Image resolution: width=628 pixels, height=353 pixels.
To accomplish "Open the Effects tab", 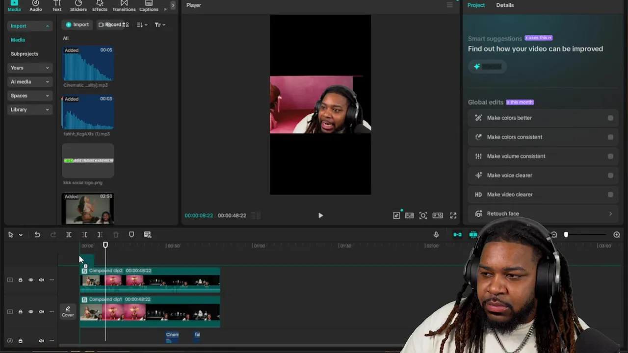I will click(x=100, y=6).
